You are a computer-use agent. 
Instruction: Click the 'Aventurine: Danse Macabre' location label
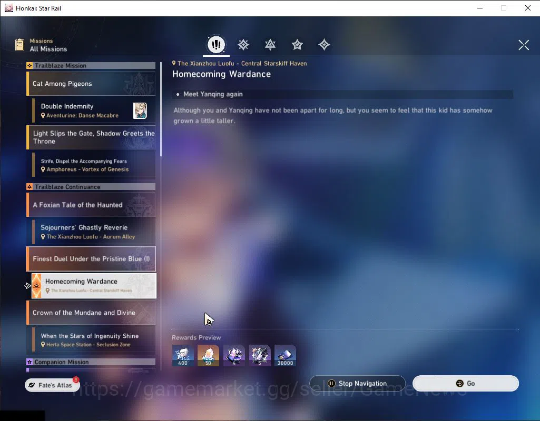(82, 116)
